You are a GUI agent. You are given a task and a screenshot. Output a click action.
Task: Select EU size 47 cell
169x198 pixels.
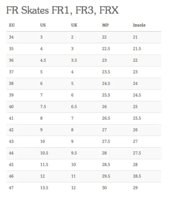(11, 188)
